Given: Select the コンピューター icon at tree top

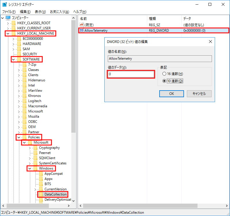Looking at the screenshot, I should (x=9, y=18).
